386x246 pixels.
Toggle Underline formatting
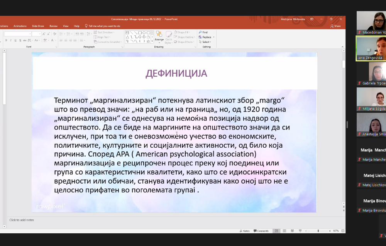pos(15,40)
